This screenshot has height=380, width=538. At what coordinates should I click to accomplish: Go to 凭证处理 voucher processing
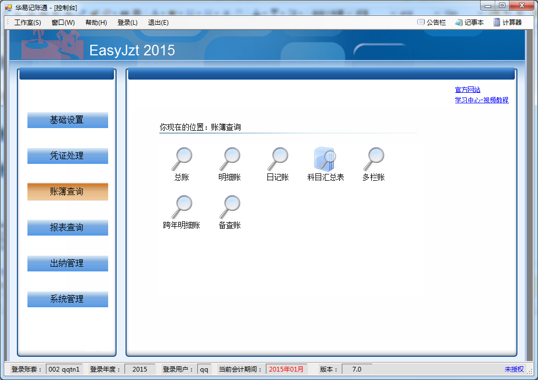click(68, 156)
